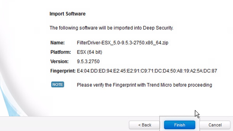233x131 pixels.
Task: Click the fingerprint hash value
Action: coord(147,71)
